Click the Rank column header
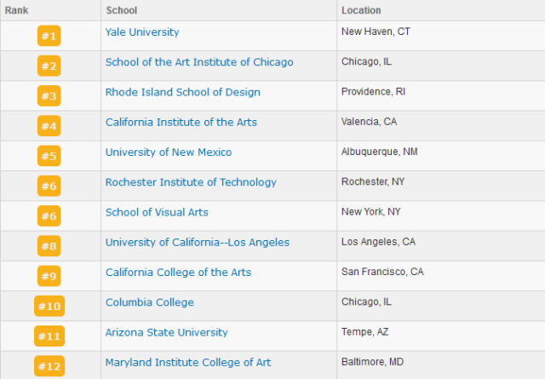The image size is (545, 379). (17, 10)
